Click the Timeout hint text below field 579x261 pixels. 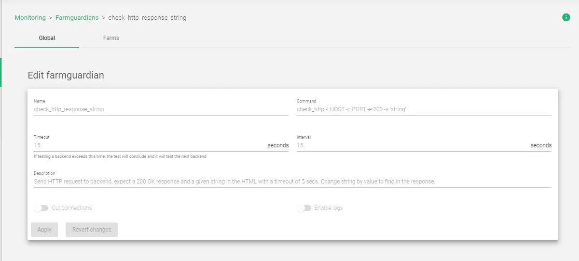click(120, 157)
